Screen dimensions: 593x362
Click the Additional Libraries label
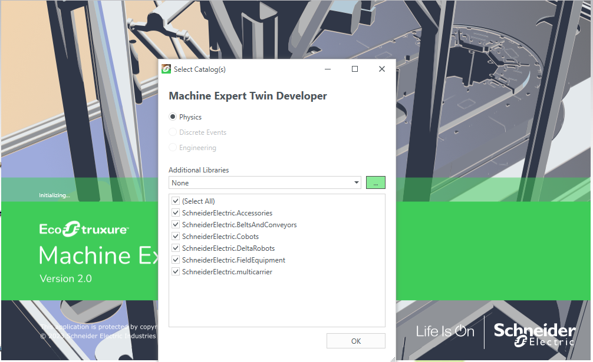coord(199,170)
